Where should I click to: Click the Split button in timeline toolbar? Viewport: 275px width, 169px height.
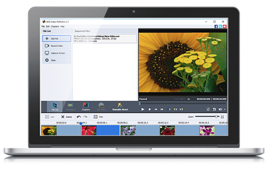tap(50, 117)
